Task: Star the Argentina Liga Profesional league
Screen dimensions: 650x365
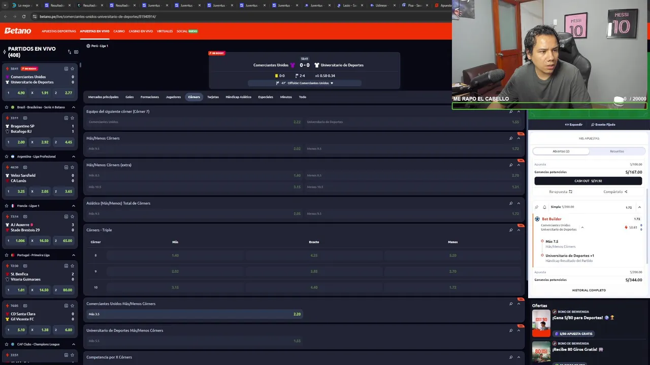Action: point(7,157)
